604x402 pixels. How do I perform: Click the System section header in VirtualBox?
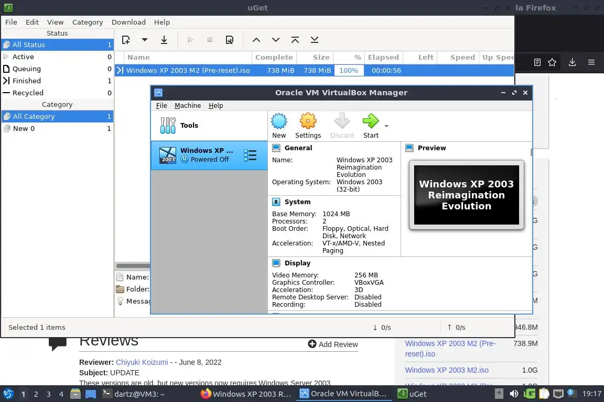point(297,202)
